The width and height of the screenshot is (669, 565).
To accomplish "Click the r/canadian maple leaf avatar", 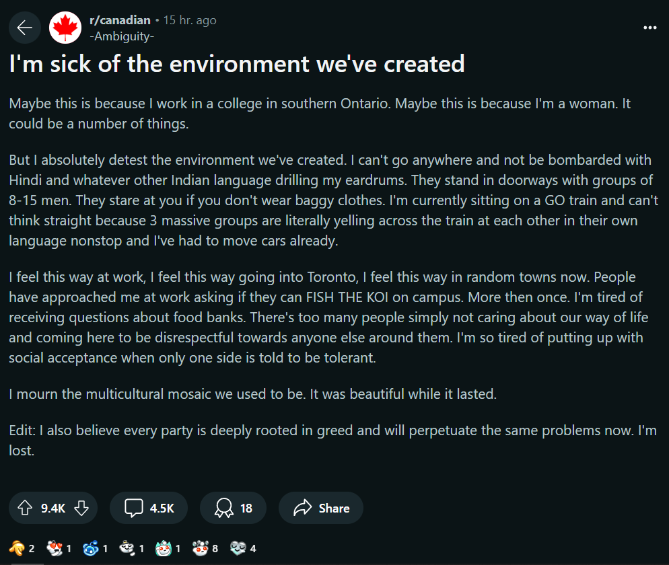I will [x=65, y=28].
